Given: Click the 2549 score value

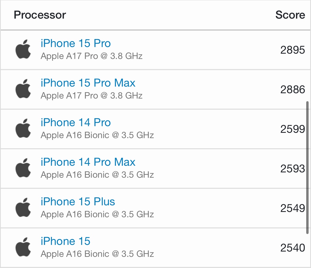Looking at the screenshot, I should (292, 208).
